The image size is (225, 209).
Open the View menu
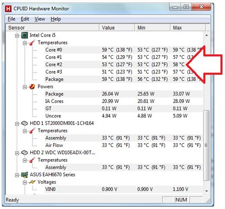(40, 19)
